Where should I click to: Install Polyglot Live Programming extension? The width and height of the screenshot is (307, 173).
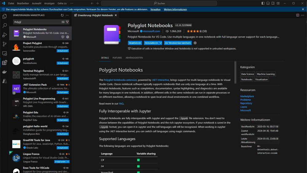(x=63, y=106)
